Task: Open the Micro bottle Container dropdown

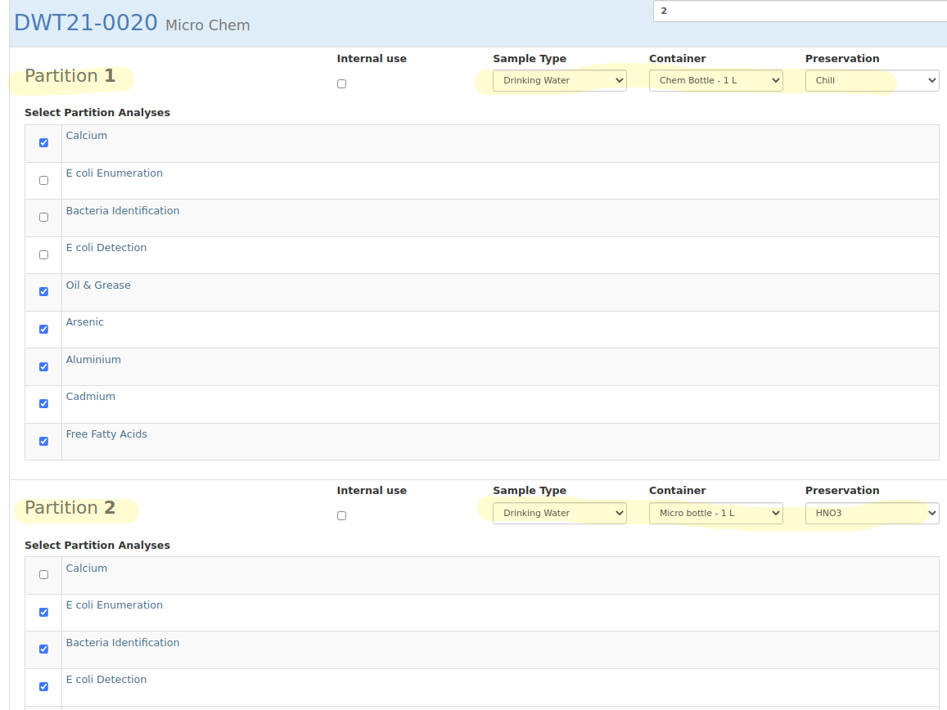Action: (715, 513)
